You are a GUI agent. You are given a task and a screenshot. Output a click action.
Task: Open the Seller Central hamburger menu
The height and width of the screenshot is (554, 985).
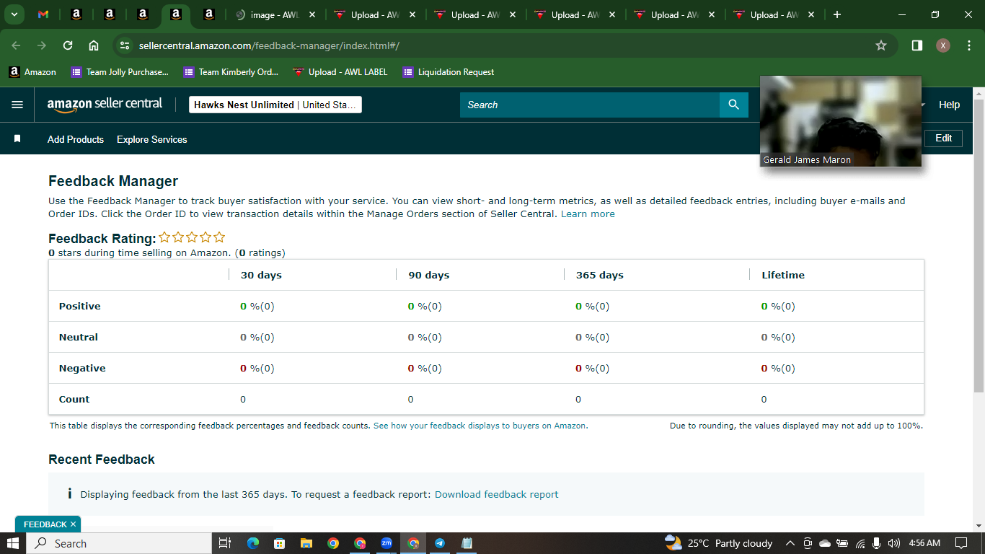[17, 105]
